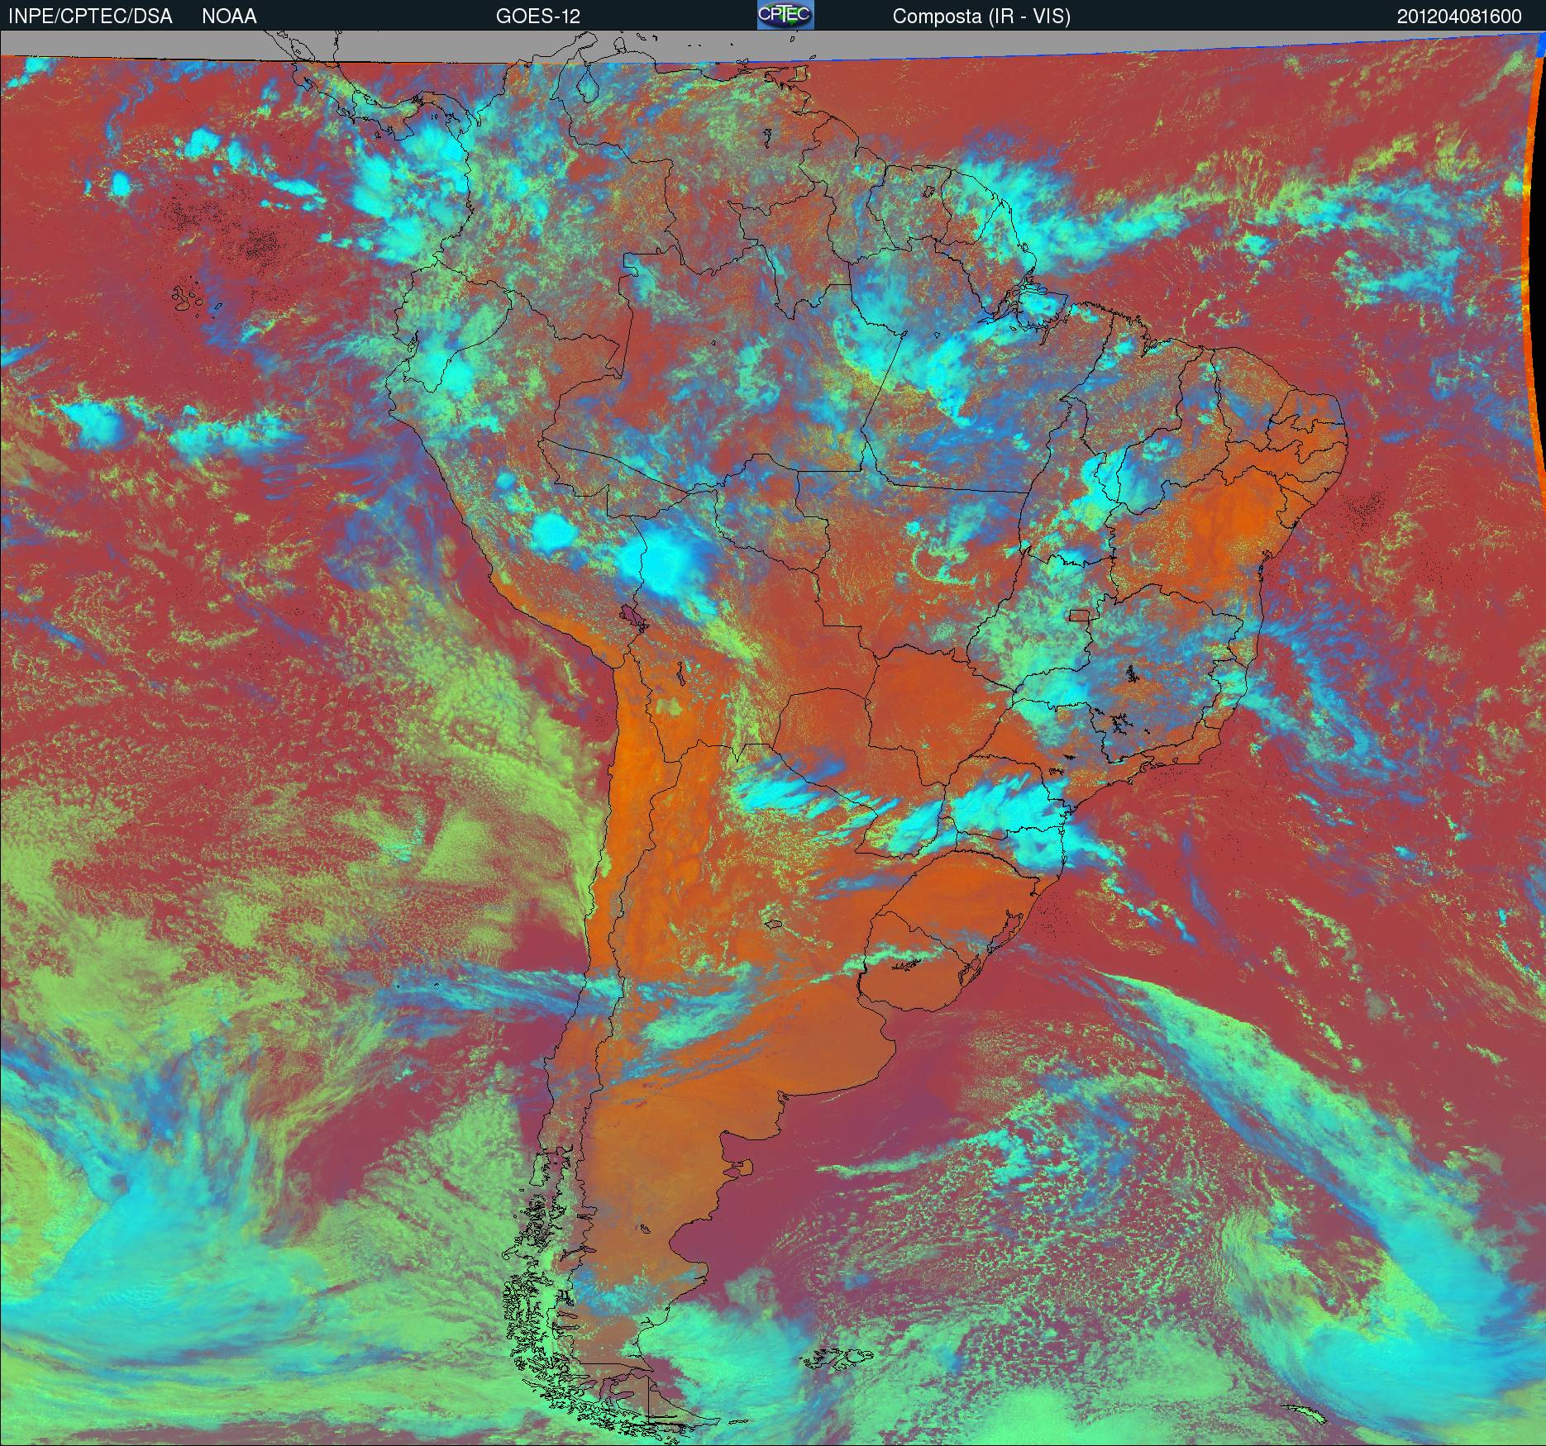1546x1446 pixels.
Task: Select the INPE/CPTEC/DSA header text
Action: click(90, 17)
